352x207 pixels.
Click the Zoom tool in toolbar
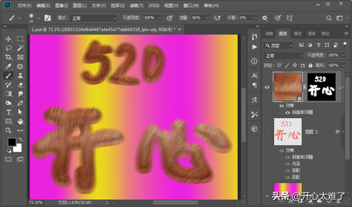tap(8, 131)
